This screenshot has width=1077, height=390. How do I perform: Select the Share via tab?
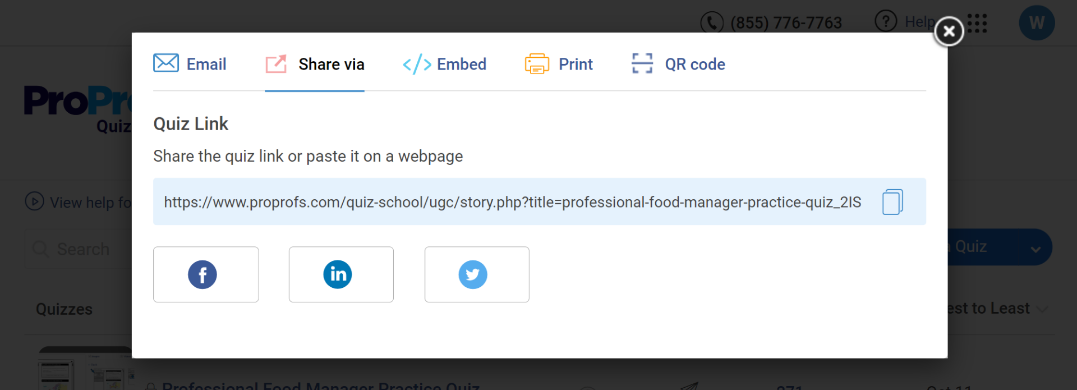coord(315,64)
